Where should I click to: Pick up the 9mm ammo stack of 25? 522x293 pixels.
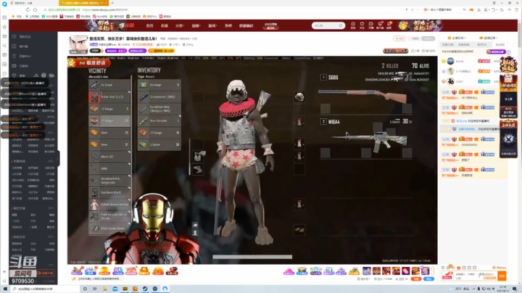(x=109, y=133)
